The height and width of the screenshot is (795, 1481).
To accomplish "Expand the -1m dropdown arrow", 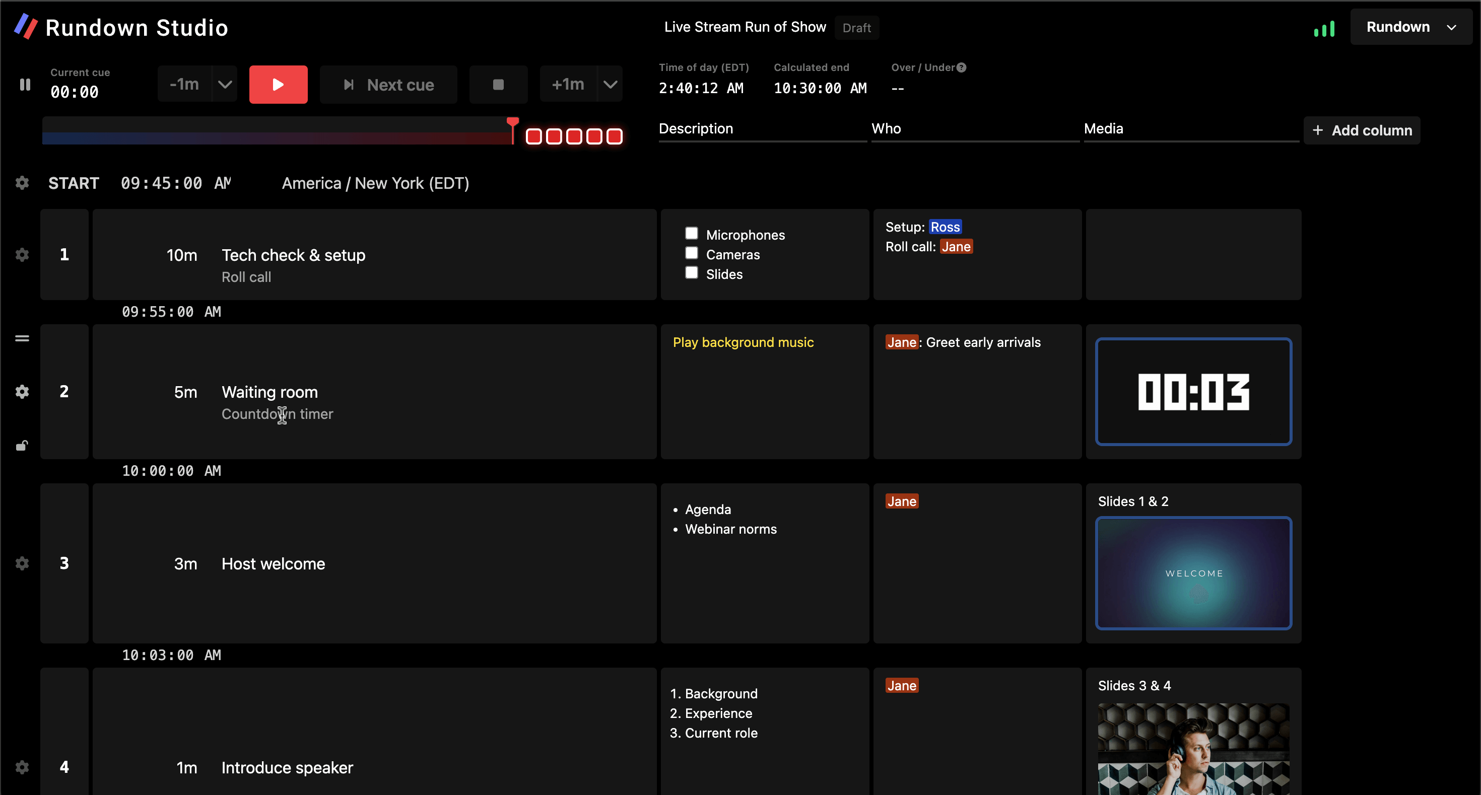I will tap(225, 85).
